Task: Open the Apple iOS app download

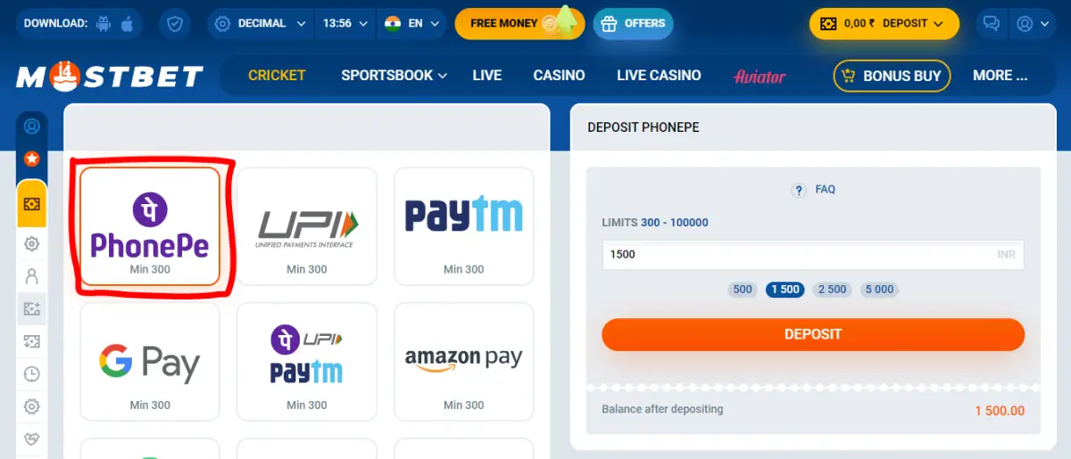Action: coord(127,24)
